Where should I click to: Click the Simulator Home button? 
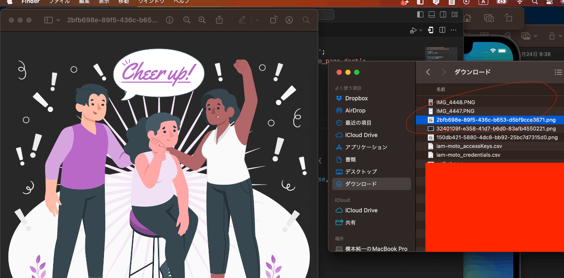(x=468, y=18)
